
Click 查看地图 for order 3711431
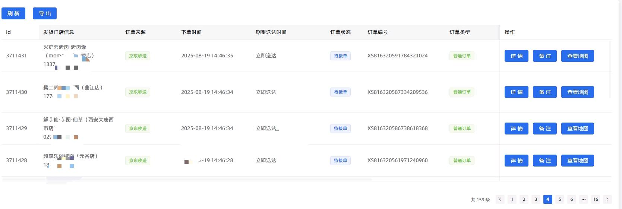point(578,56)
